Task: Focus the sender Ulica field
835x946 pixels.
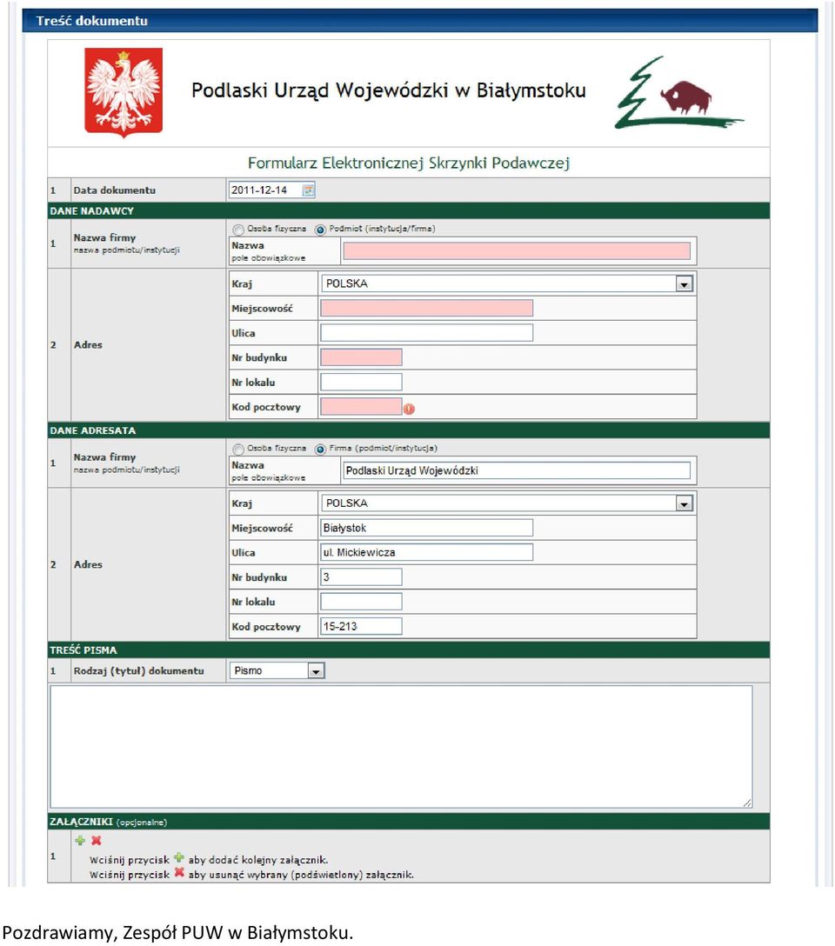Action: tap(426, 332)
